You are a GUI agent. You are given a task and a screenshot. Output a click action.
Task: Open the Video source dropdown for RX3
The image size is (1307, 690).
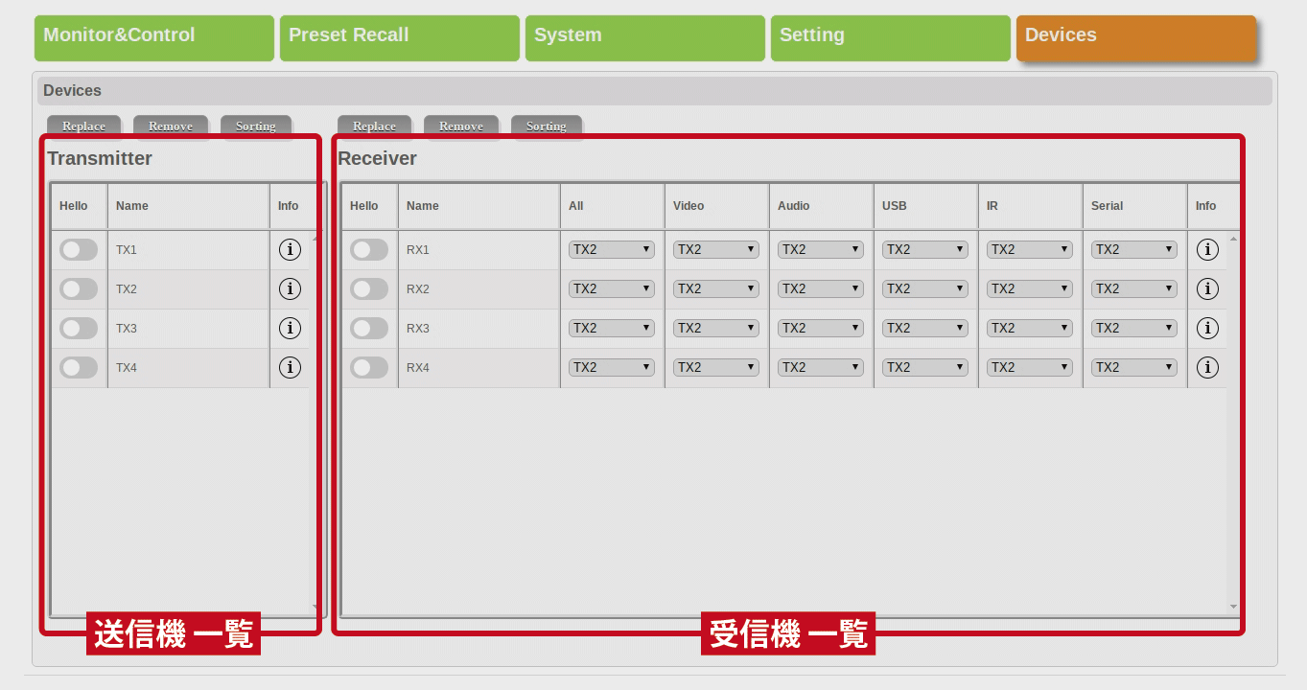[716, 328]
